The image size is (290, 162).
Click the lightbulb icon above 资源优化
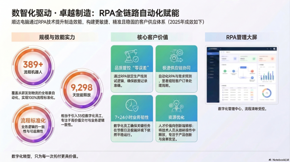coord(176,106)
